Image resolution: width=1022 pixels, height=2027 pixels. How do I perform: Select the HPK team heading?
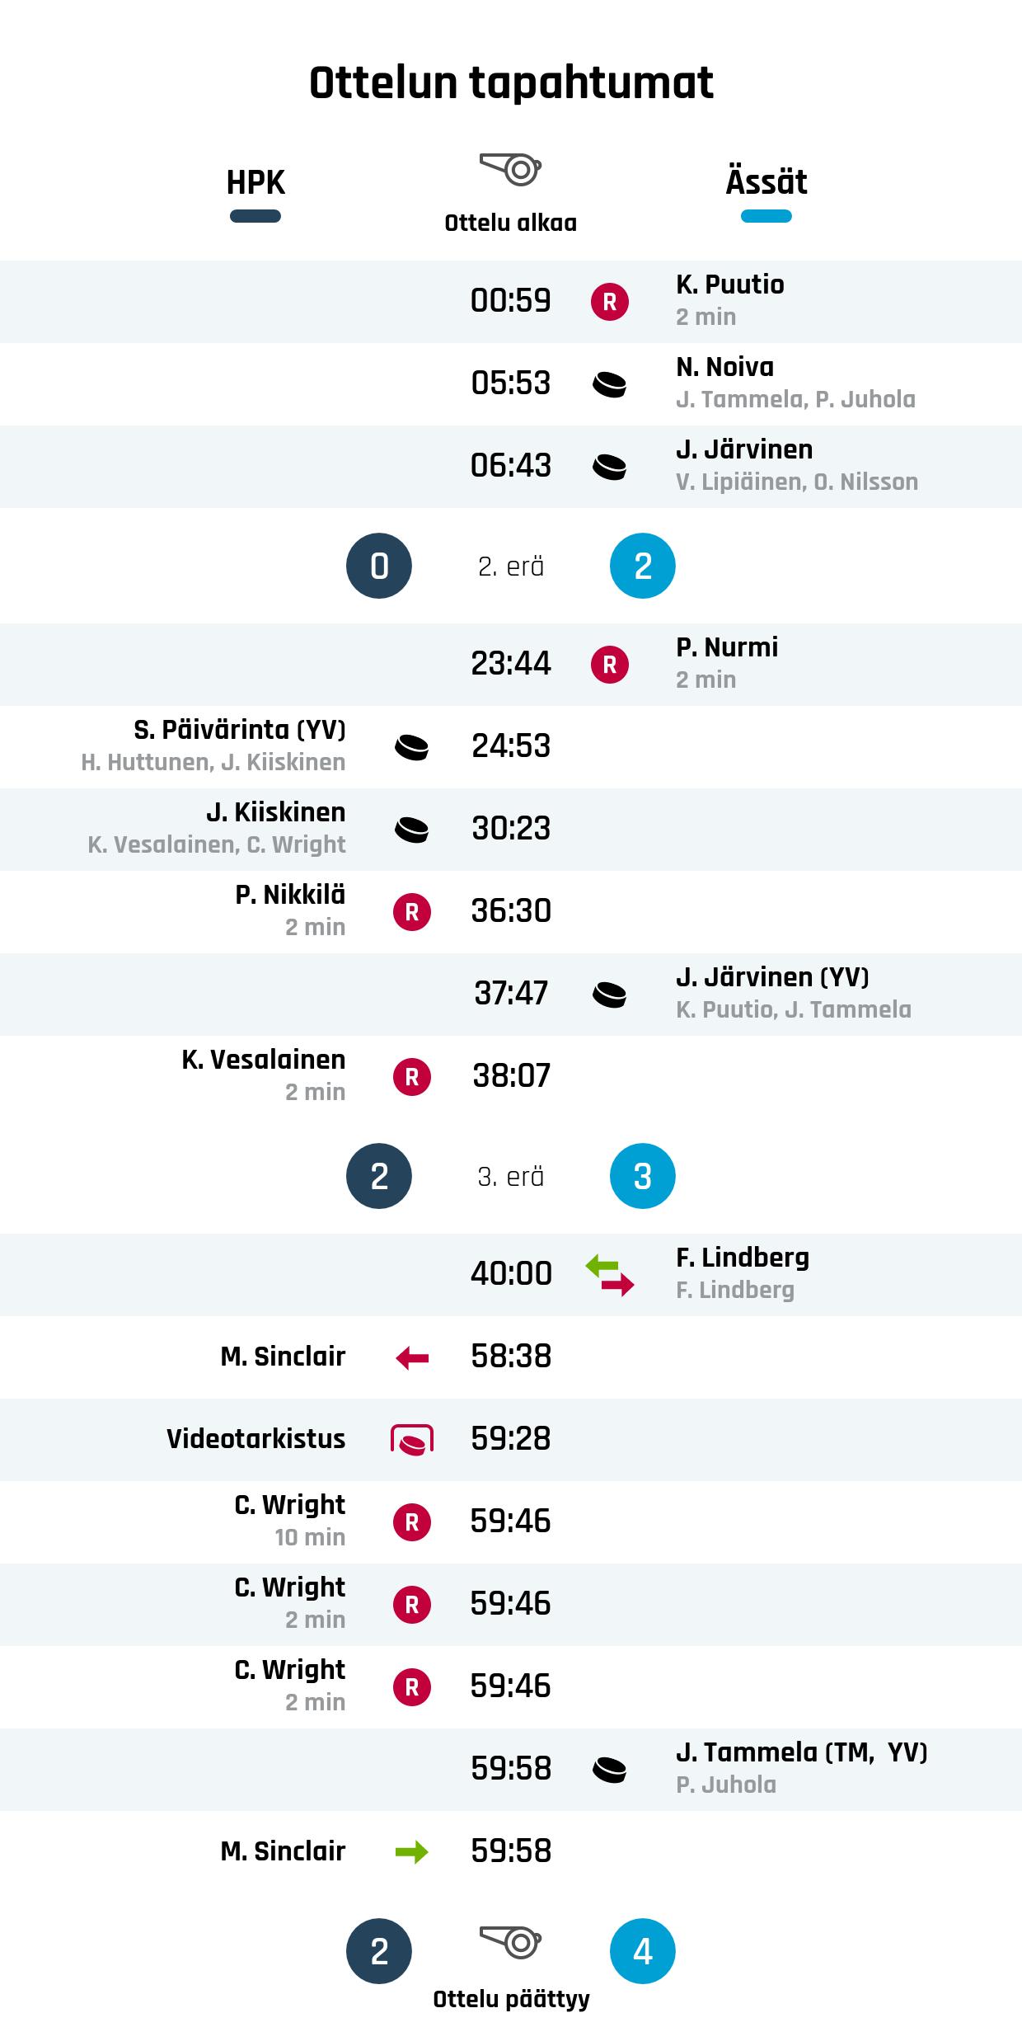click(255, 182)
